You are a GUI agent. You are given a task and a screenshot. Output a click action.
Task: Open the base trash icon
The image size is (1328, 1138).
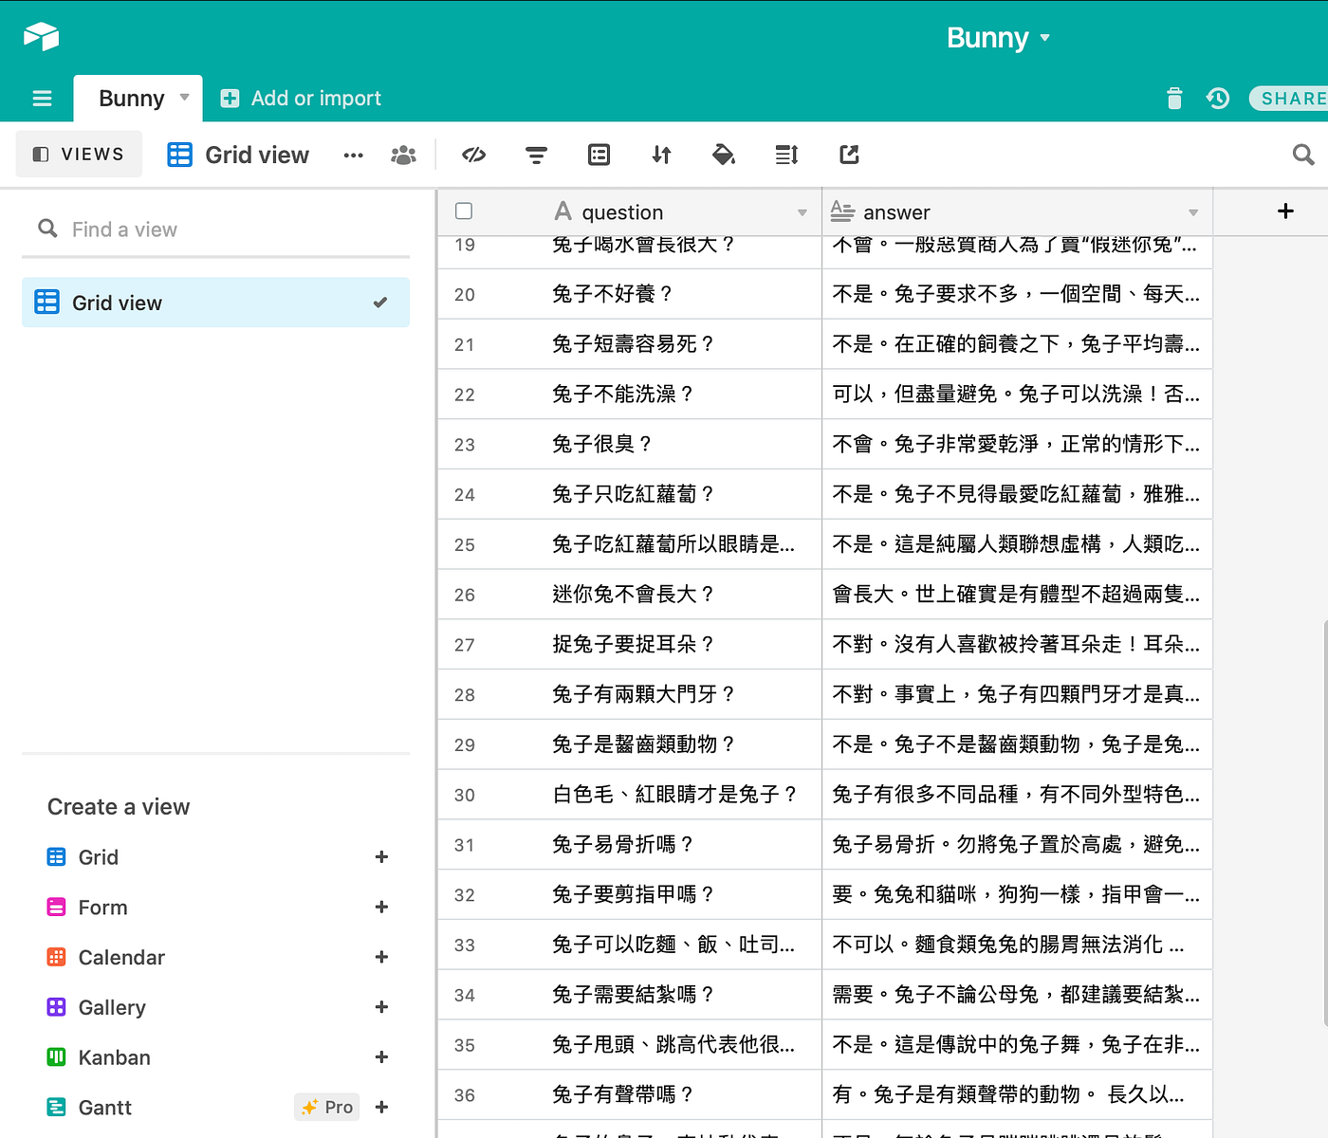1174,98
